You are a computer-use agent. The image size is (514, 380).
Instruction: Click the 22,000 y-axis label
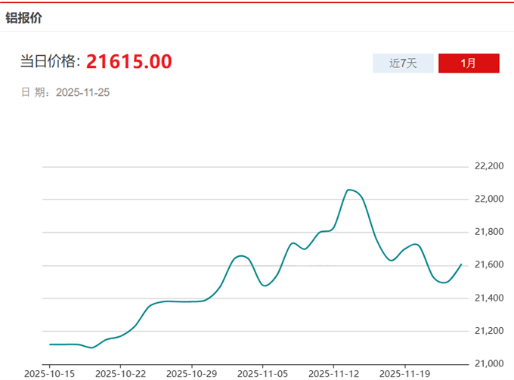(x=488, y=199)
